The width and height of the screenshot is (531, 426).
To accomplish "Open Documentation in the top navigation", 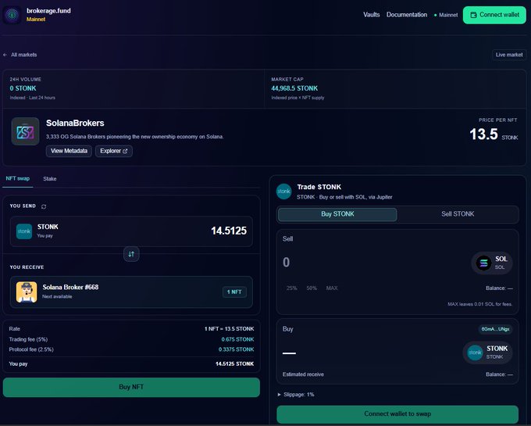I will (407, 15).
